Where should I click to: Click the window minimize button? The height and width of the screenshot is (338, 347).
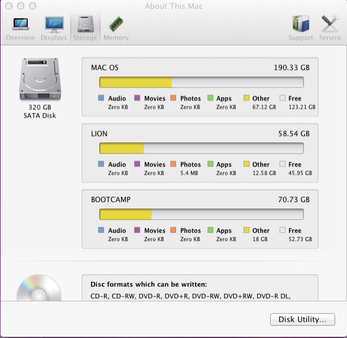tap(21, 6)
